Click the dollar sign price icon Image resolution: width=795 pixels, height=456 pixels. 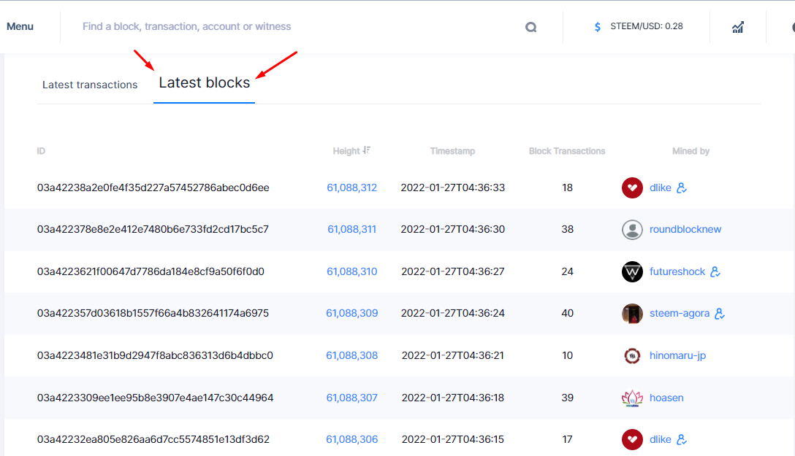click(x=597, y=27)
